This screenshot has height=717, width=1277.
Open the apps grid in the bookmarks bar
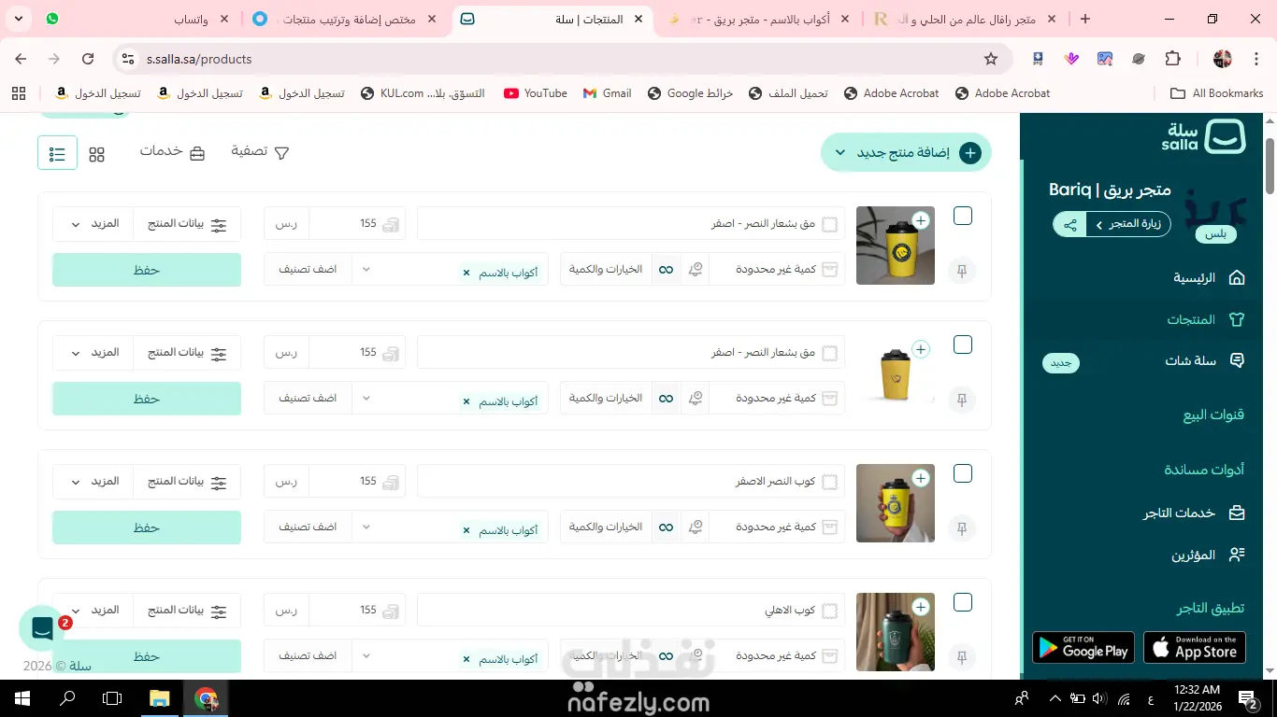click(19, 93)
